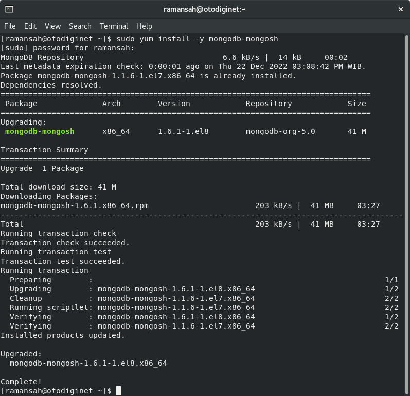Viewport: 410px width, 396px height.
Task: Click the 'Size' column header
Action: pyautogui.click(x=356, y=104)
